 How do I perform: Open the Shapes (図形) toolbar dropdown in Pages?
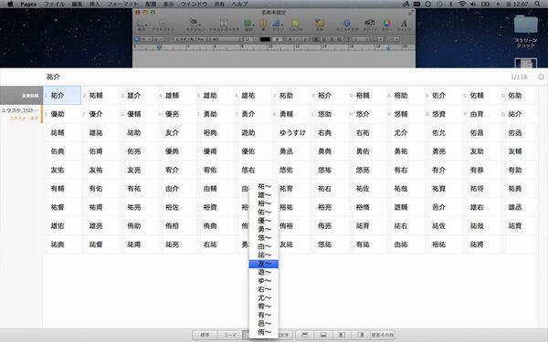pos(248,25)
